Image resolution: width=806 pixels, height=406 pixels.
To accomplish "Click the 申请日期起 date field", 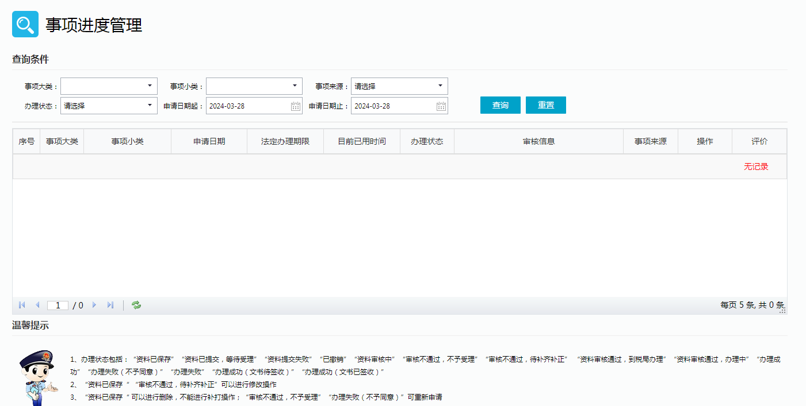I will click(247, 106).
